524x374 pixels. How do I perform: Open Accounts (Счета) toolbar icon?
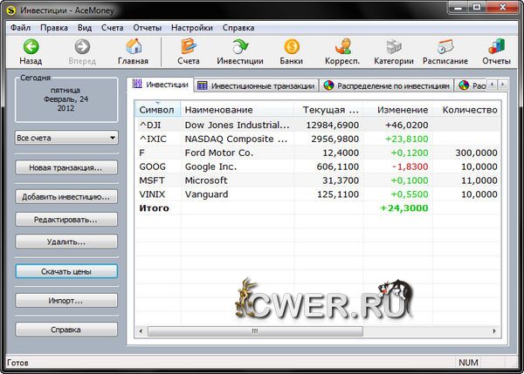tap(189, 47)
